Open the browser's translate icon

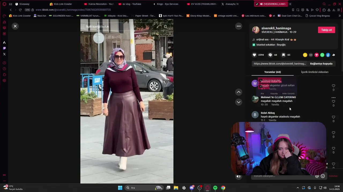click(x=307, y=10)
